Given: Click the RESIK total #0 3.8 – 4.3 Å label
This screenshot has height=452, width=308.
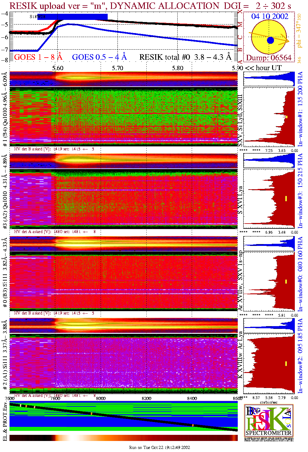Looking at the screenshot, I should coord(185,57).
